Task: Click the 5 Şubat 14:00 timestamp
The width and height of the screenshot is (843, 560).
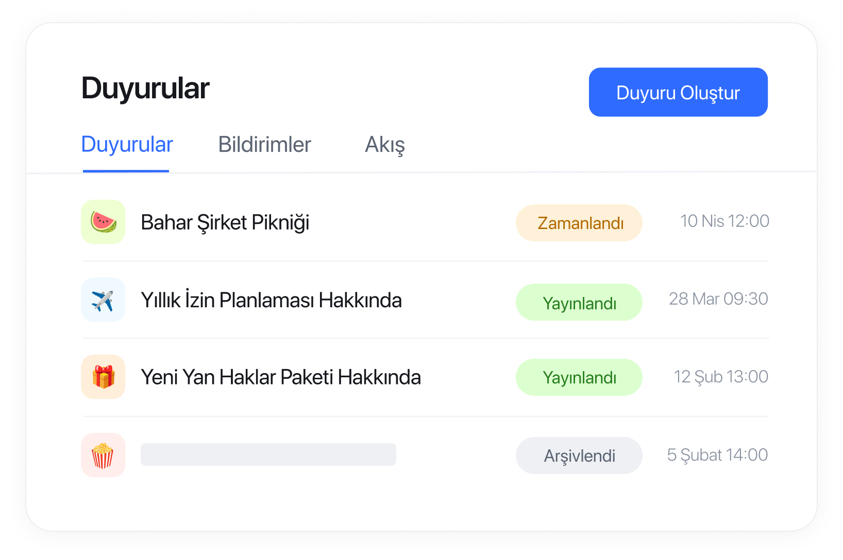Action: pos(717,455)
